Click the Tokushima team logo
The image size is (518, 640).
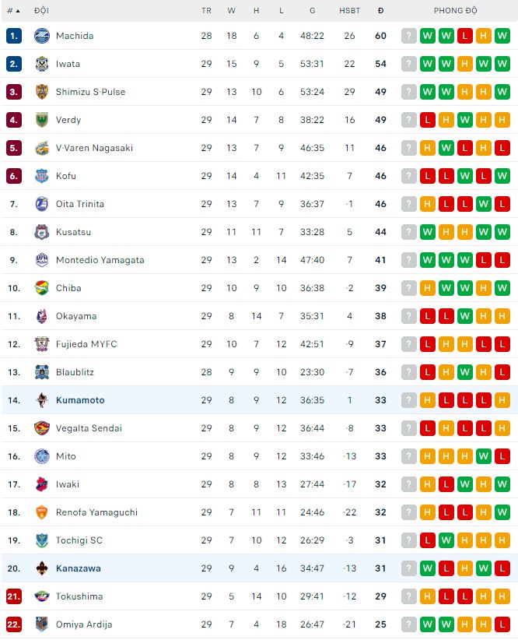tap(42, 596)
